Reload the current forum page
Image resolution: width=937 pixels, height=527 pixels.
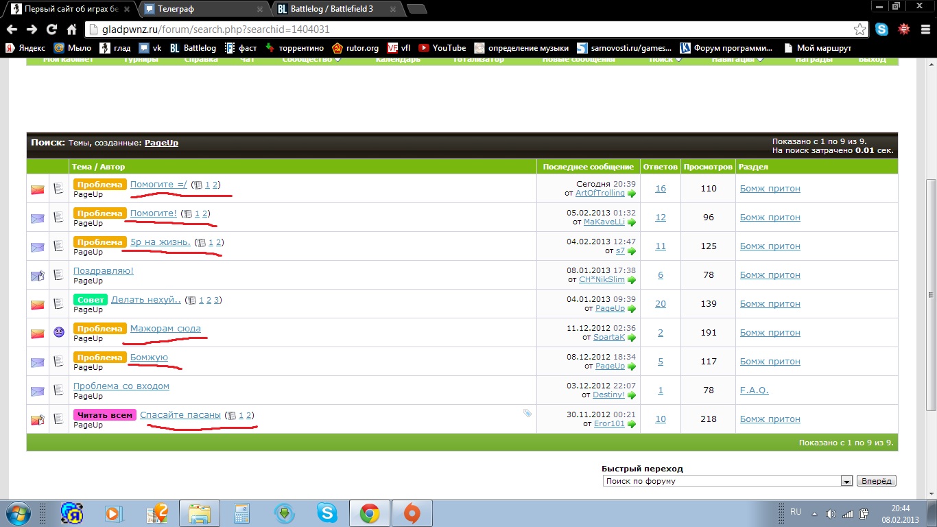point(51,30)
